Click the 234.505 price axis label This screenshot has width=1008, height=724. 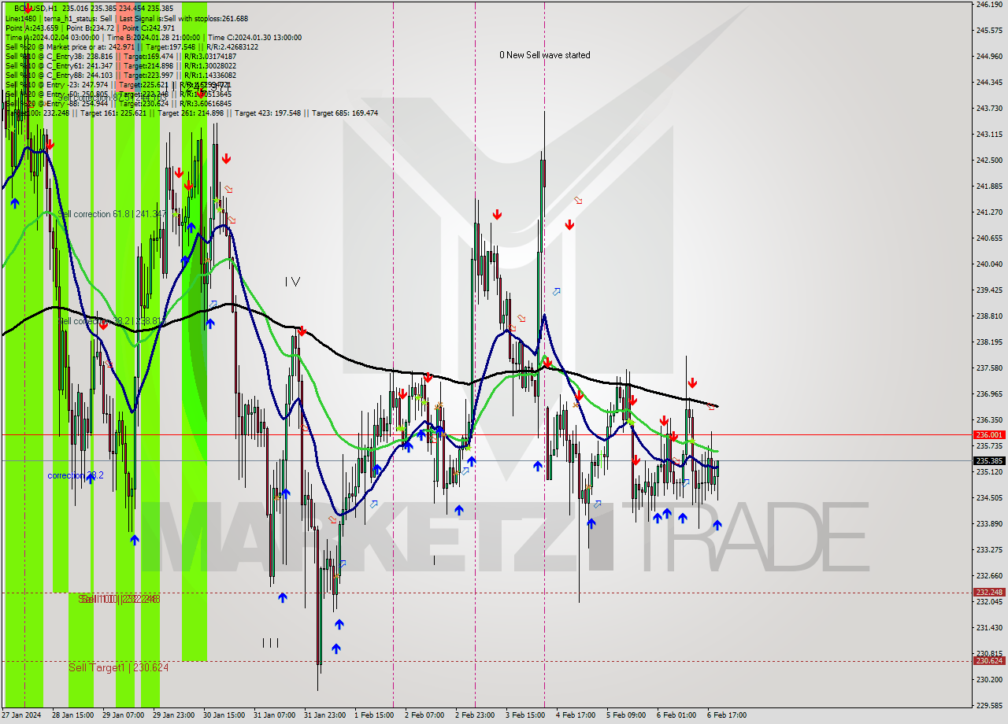(988, 497)
